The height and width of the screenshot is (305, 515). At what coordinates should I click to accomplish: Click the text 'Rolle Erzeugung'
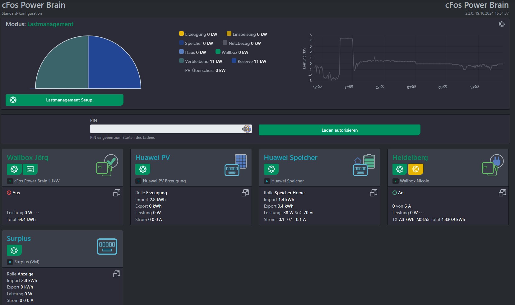(x=151, y=193)
